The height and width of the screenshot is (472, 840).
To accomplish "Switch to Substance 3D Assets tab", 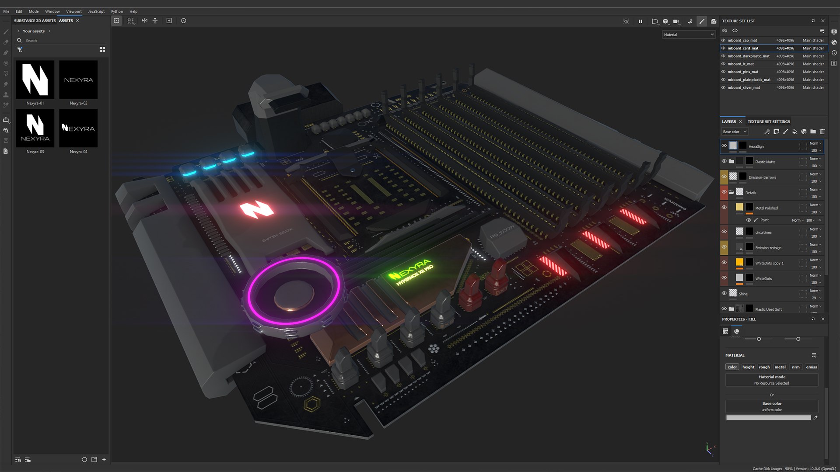I will pos(35,21).
